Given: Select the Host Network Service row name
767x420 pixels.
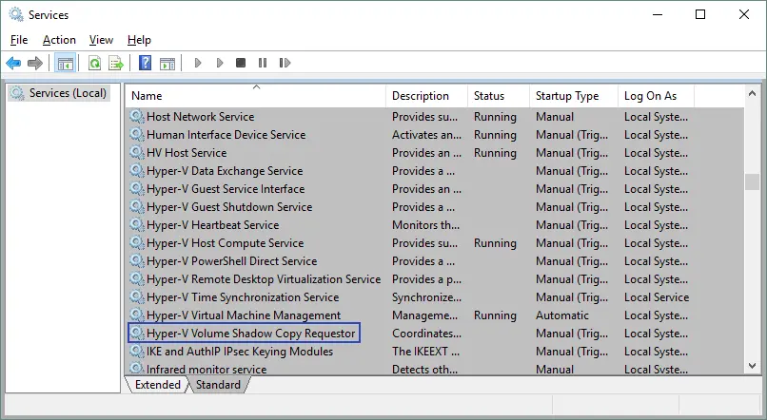Looking at the screenshot, I should coord(201,116).
